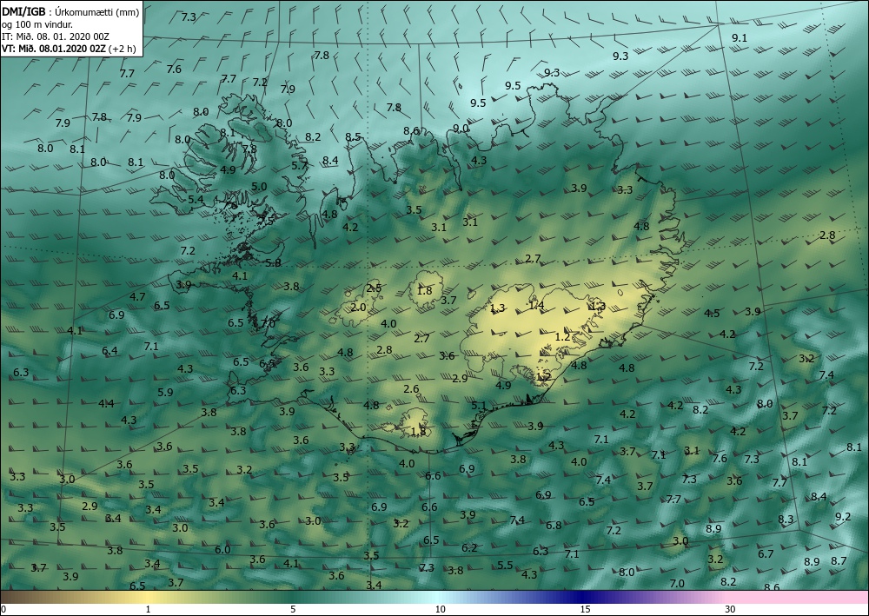Click the color scale label '10'

[440, 609]
